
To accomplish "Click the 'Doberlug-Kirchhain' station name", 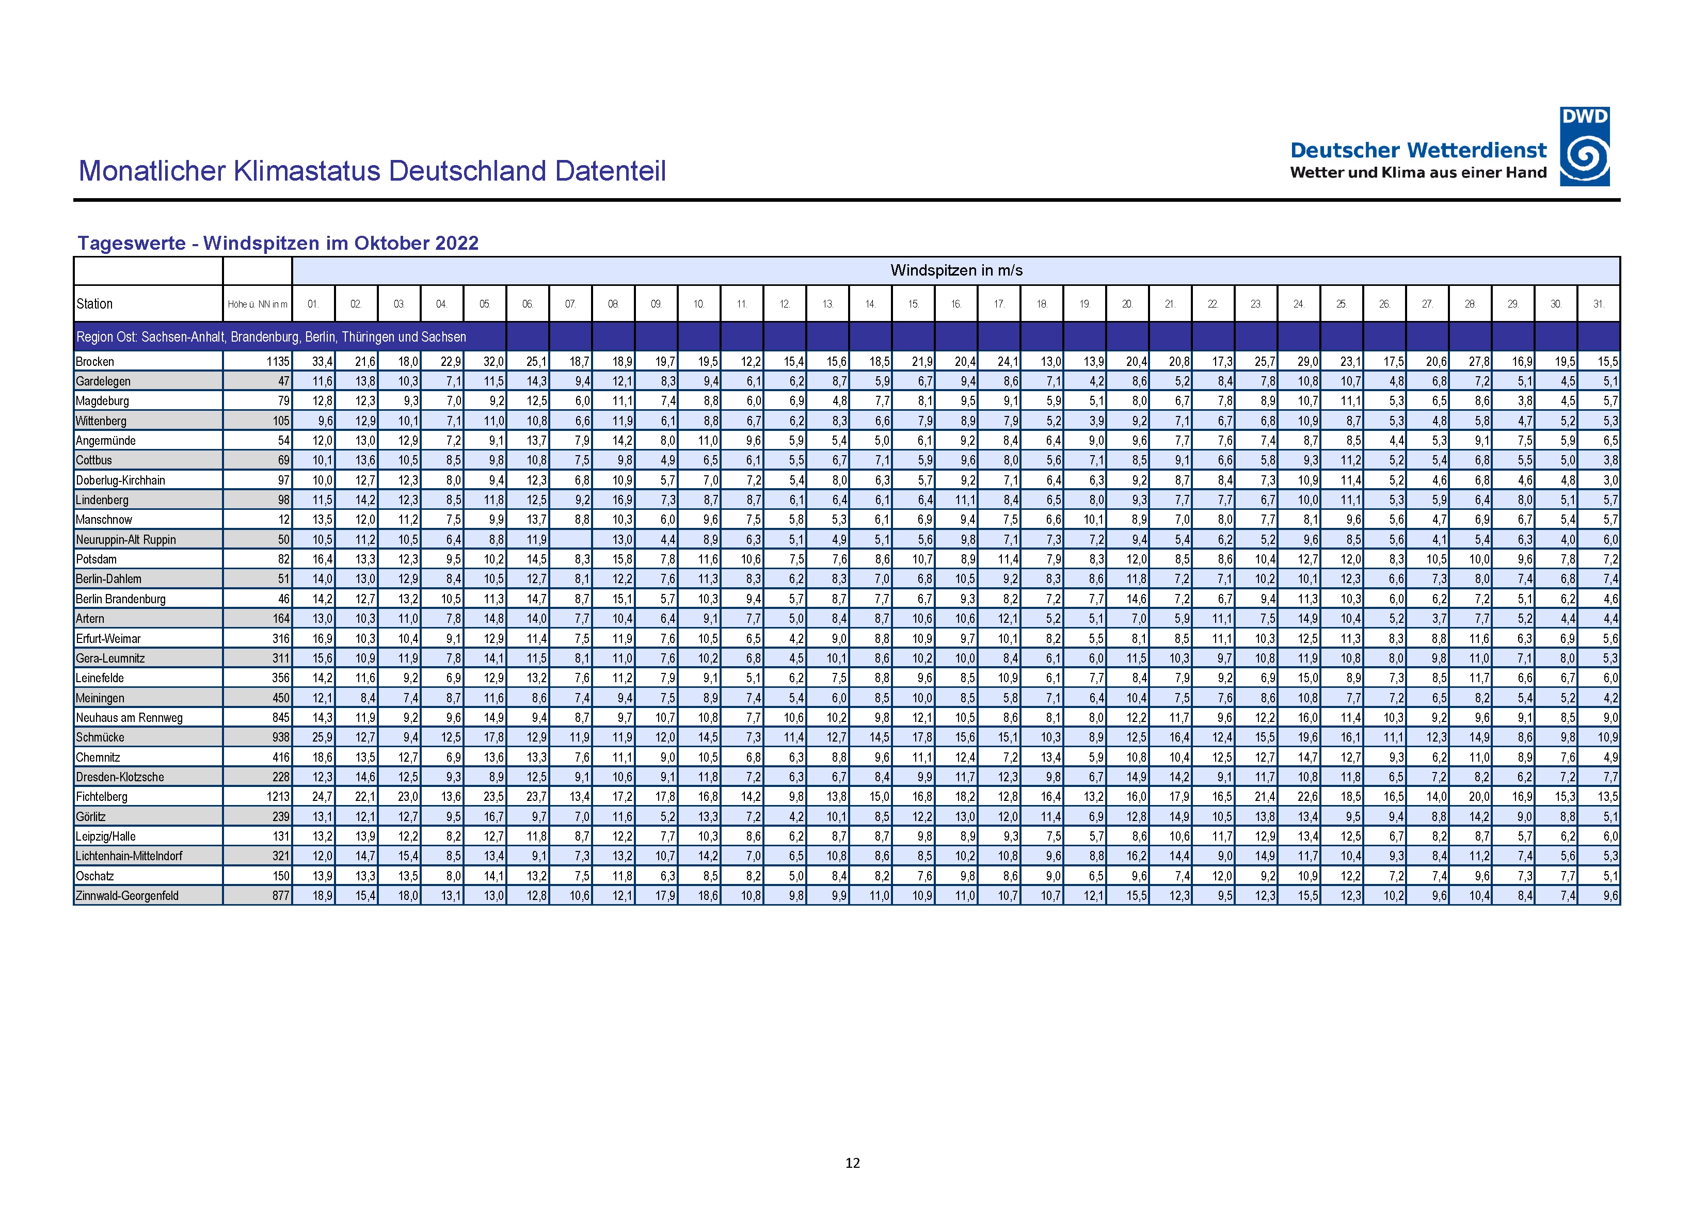I will point(120,480).
